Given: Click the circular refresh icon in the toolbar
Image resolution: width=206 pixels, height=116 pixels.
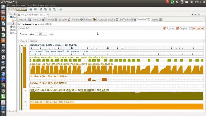Looking at the screenshot, I should point(61,9).
